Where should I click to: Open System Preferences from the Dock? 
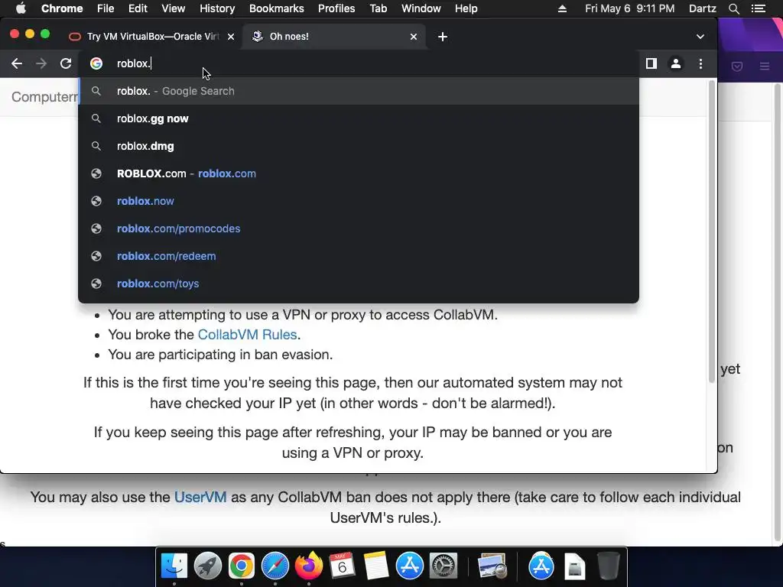[x=443, y=566]
